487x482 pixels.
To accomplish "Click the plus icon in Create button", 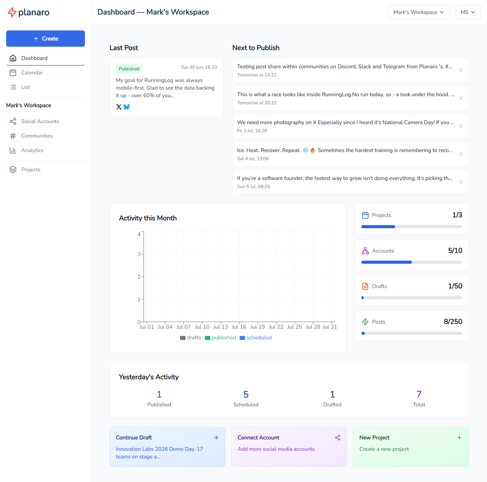I will (36, 39).
